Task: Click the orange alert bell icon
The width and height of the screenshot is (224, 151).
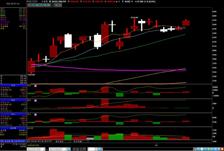Action: [x=222, y=149]
